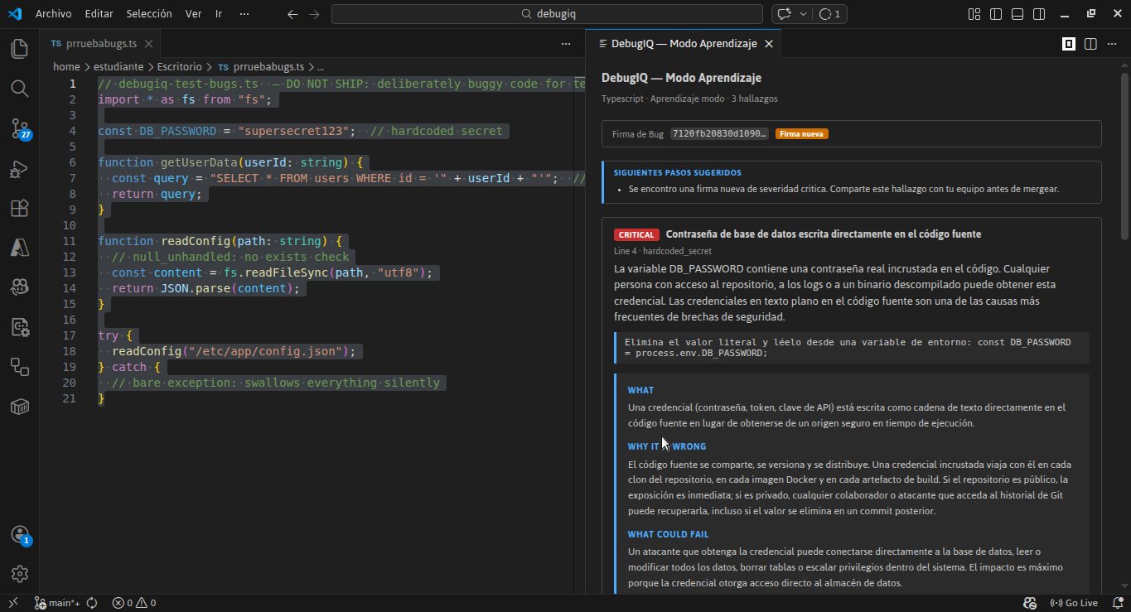Click the debugiq search field at the top
This screenshot has height=612, width=1131.
(x=547, y=13)
